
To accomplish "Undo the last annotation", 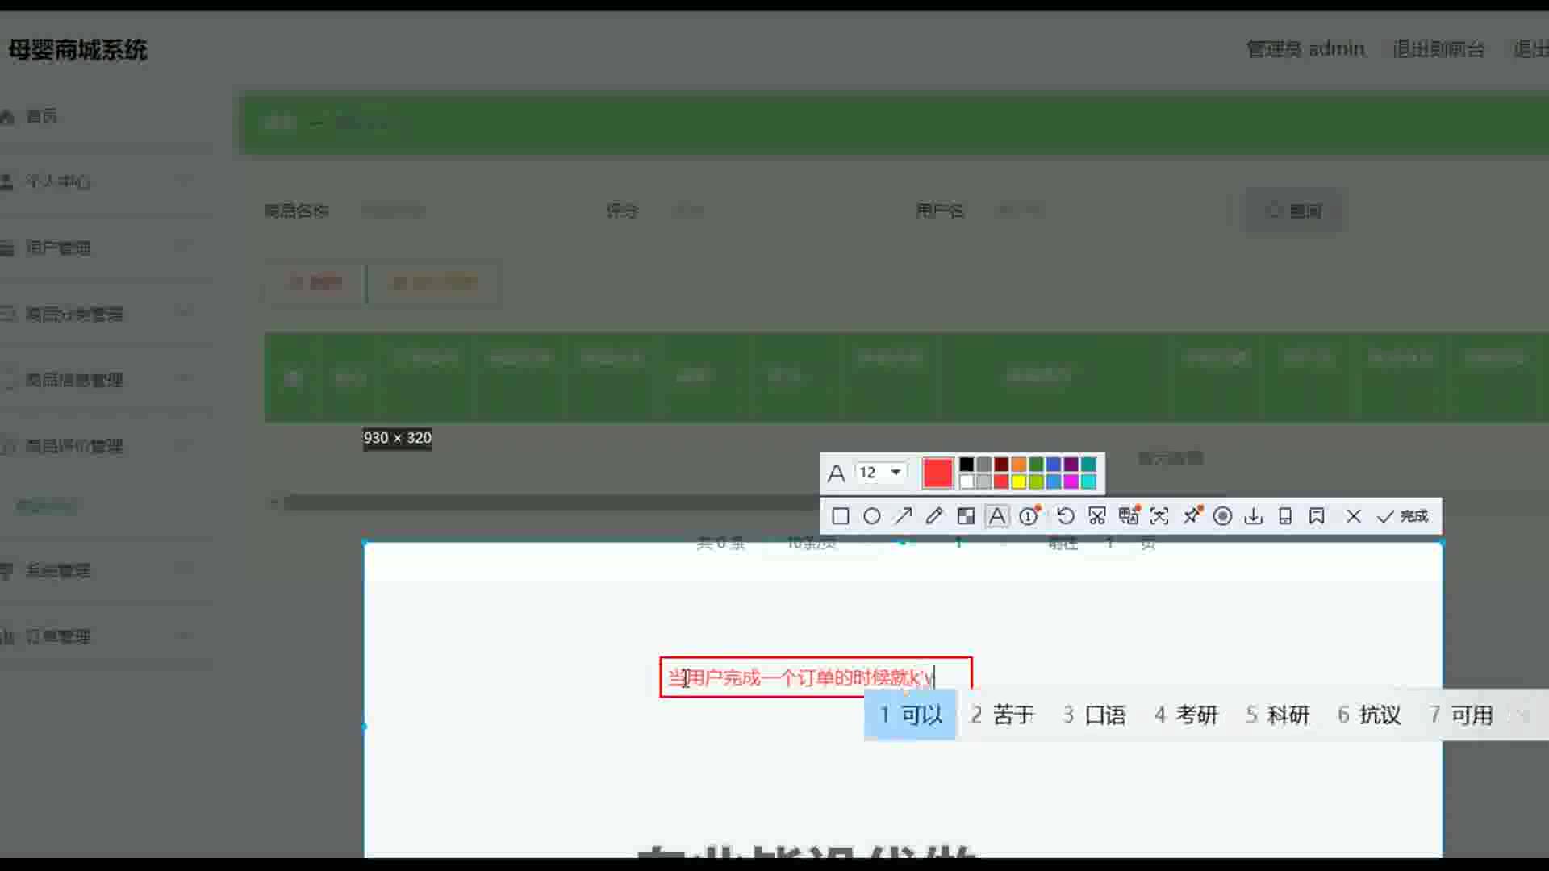I will pyautogui.click(x=1065, y=516).
